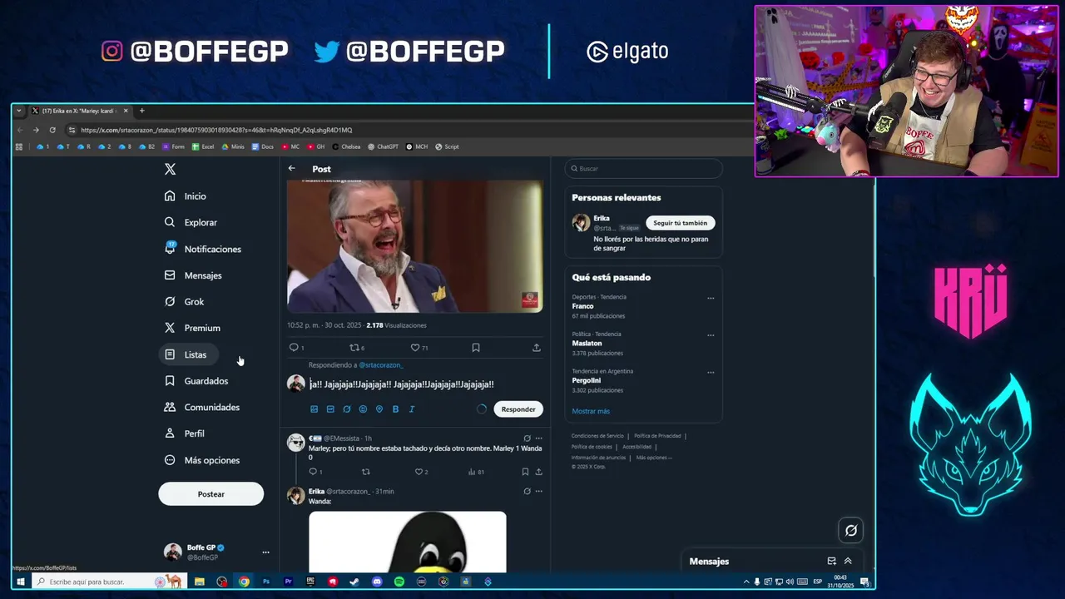1065x599 pixels.
Task: Click Seguir tú también button
Action: (x=680, y=223)
